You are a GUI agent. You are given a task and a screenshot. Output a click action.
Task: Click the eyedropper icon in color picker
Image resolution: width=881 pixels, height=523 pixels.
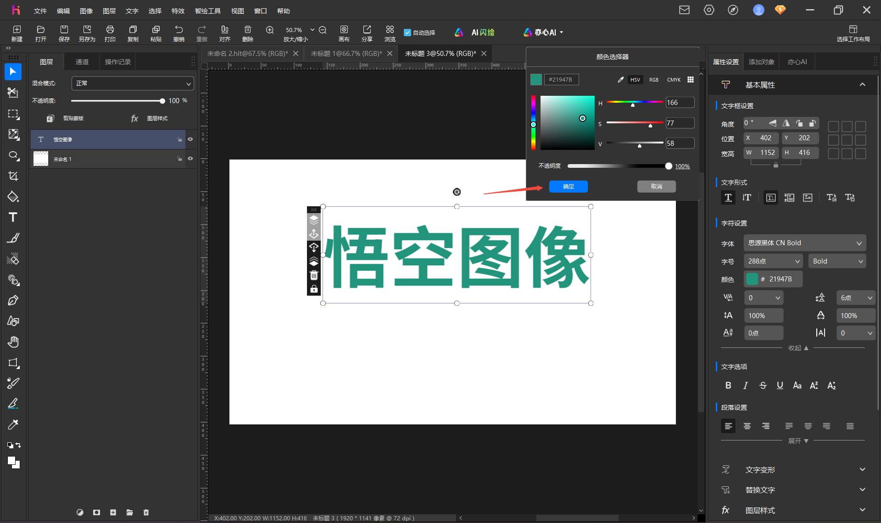coord(620,80)
